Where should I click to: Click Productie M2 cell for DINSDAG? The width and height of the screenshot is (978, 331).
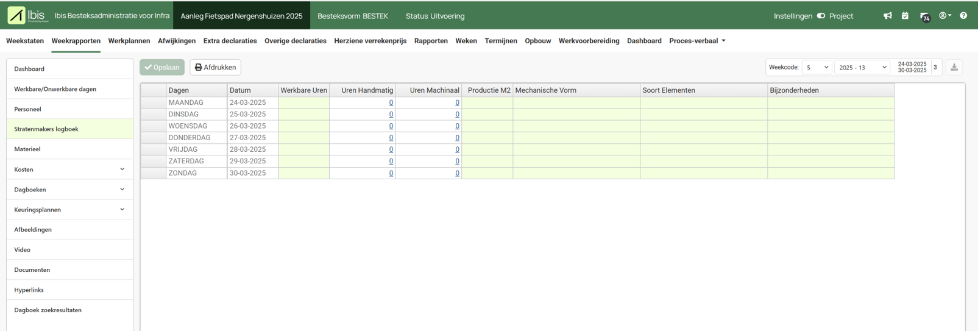click(x=487, y=115)
